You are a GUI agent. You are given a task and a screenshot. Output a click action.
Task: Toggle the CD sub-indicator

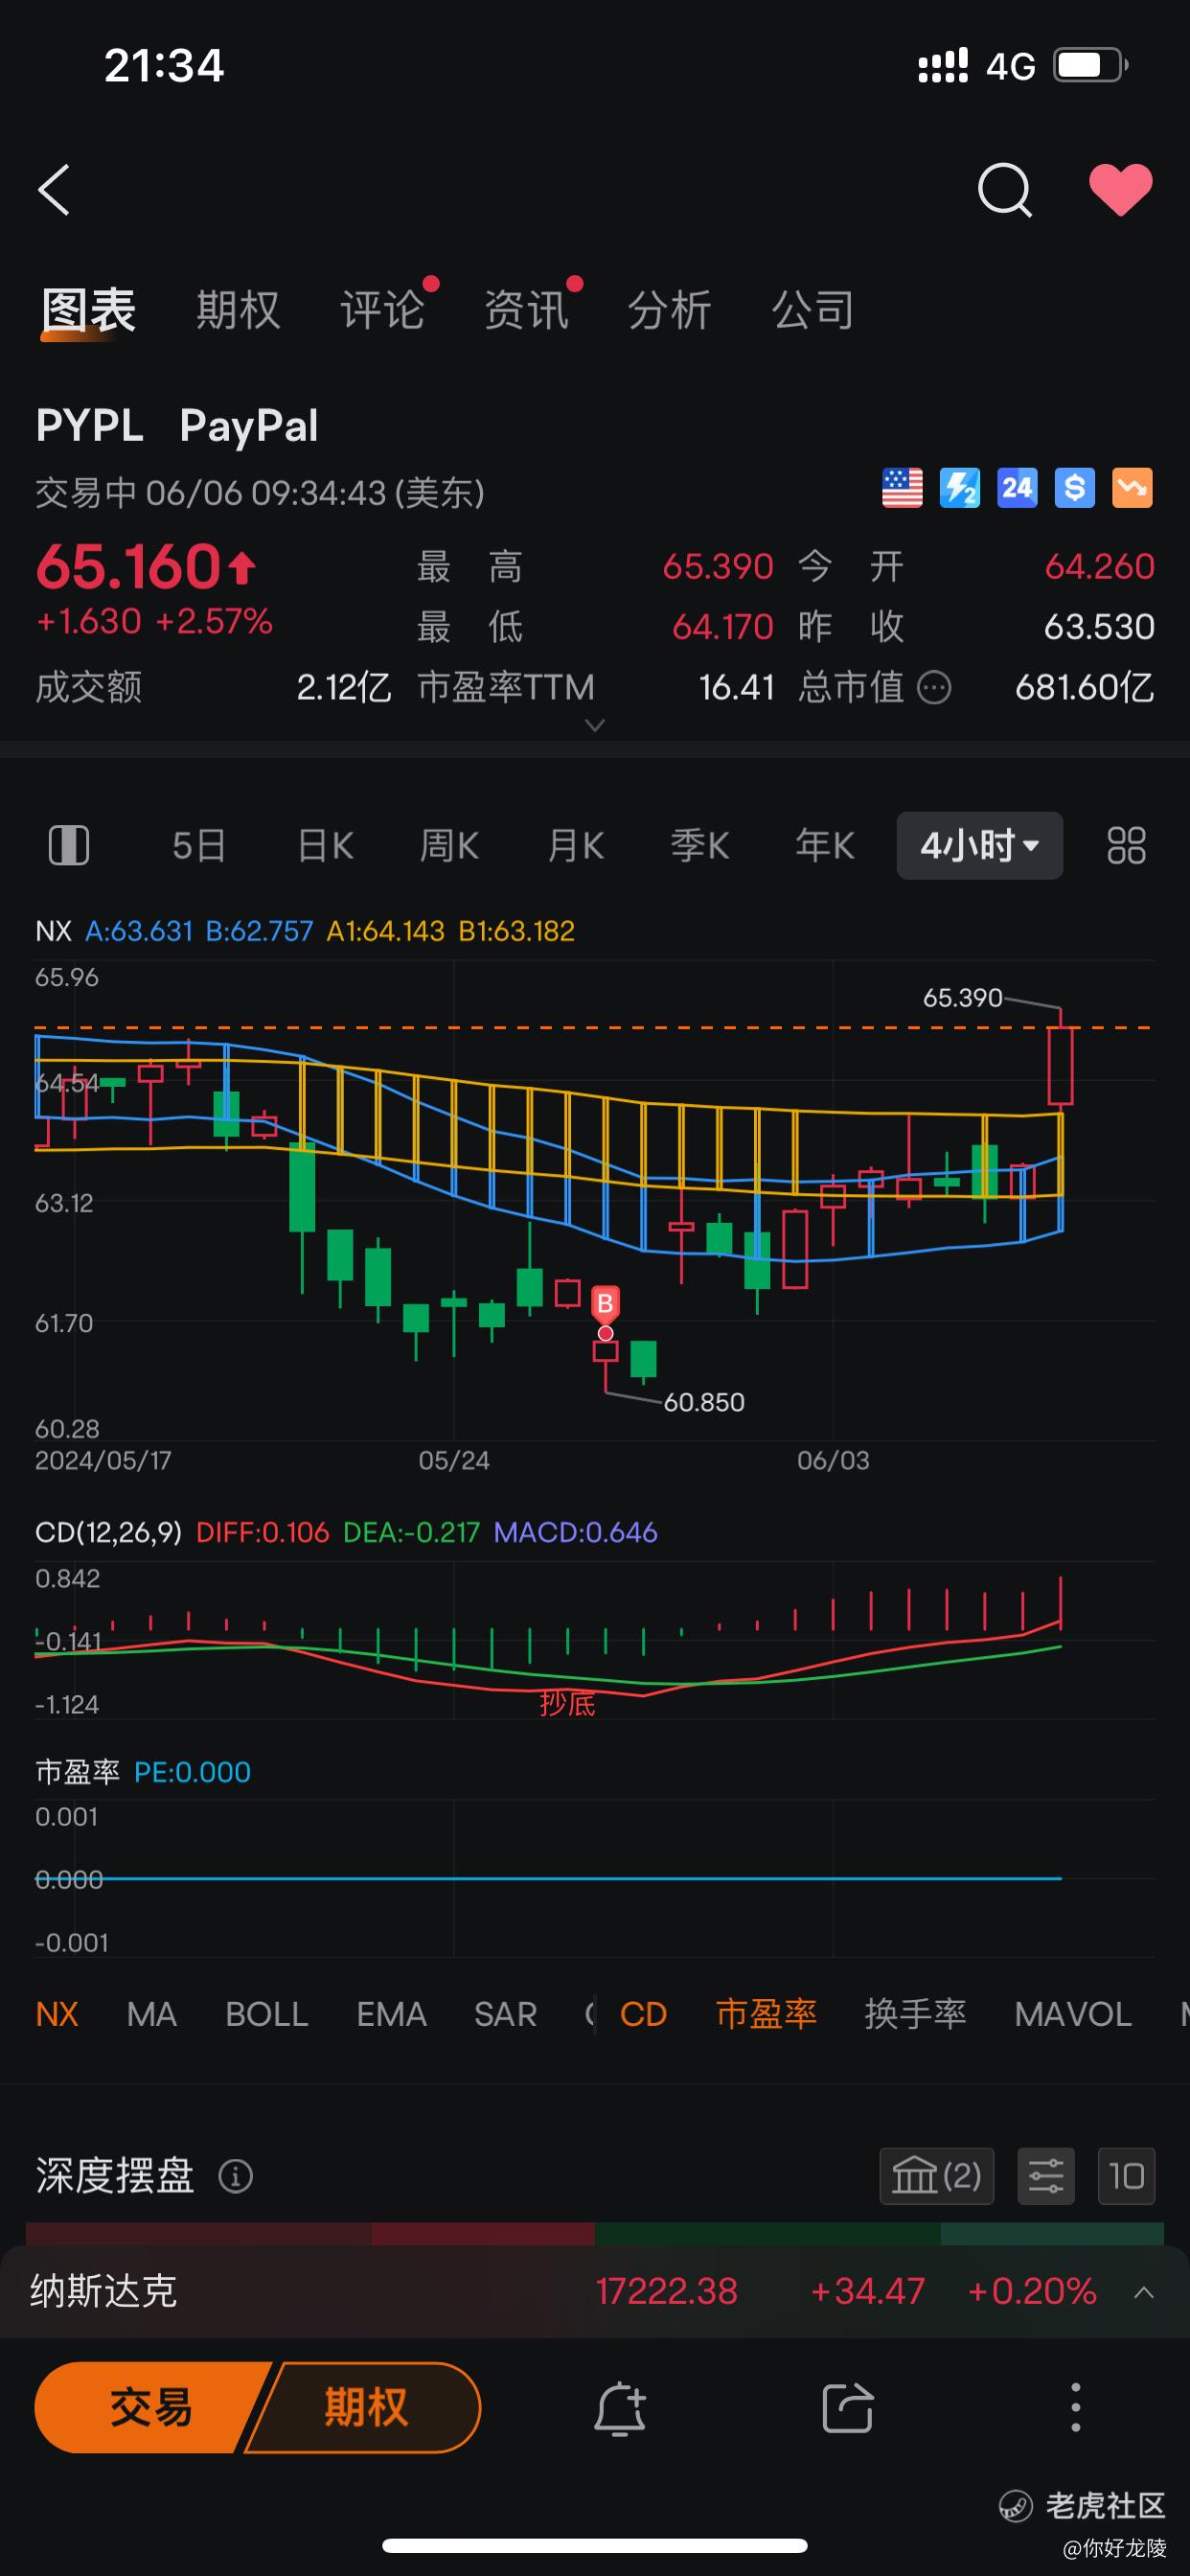(643, 2014)
